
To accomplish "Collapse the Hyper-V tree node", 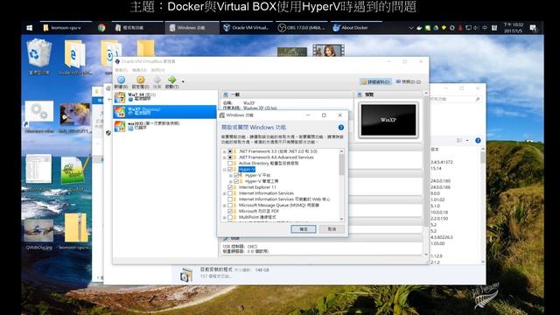I will tap(225, 169).
